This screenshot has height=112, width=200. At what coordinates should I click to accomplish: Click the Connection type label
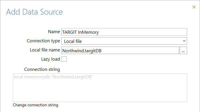click(x=43, y=41)
